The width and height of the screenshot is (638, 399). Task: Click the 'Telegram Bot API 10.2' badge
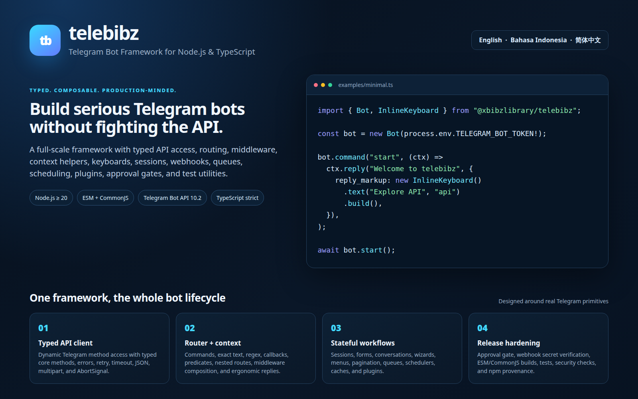point(172,198)
